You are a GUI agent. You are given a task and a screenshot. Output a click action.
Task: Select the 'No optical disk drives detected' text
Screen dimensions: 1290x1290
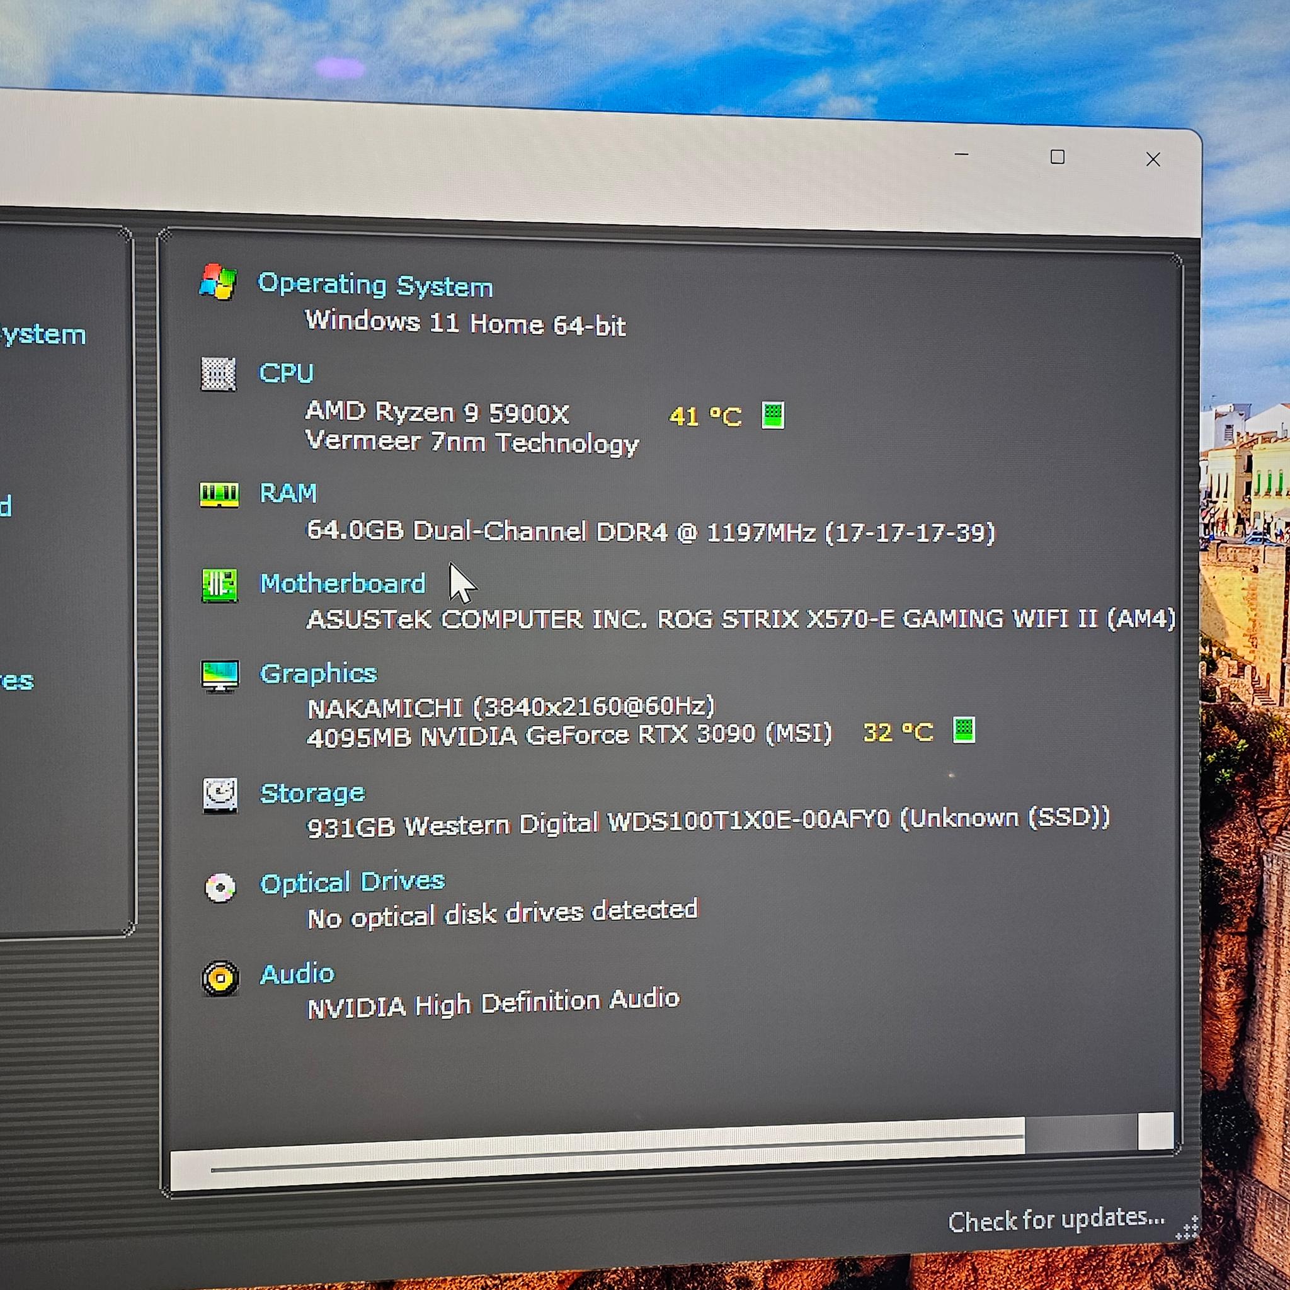pyautogui.click(x=503, y=914)
